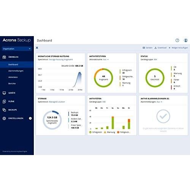Click the Powered by Acronis AnyData Engine text

point(15,151)
